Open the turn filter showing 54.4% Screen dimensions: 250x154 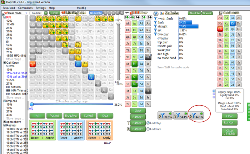click(x=180, y=116)
